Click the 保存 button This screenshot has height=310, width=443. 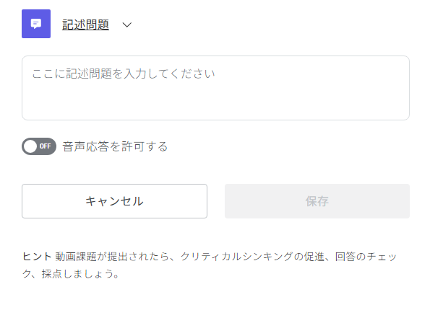[x=317, y=201]
